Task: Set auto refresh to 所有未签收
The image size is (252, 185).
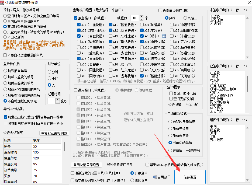Action: (170, 136)
